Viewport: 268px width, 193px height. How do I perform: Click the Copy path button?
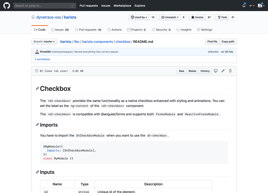click(228, 42)
